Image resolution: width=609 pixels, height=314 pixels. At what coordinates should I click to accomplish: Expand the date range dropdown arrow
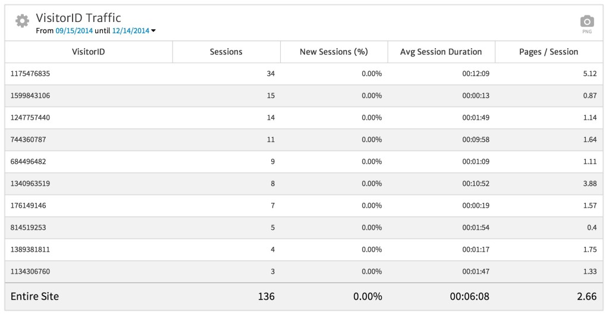click(153, 31)
